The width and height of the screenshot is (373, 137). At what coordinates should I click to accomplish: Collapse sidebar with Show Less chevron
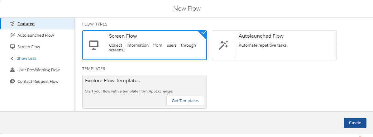point(12,59)
